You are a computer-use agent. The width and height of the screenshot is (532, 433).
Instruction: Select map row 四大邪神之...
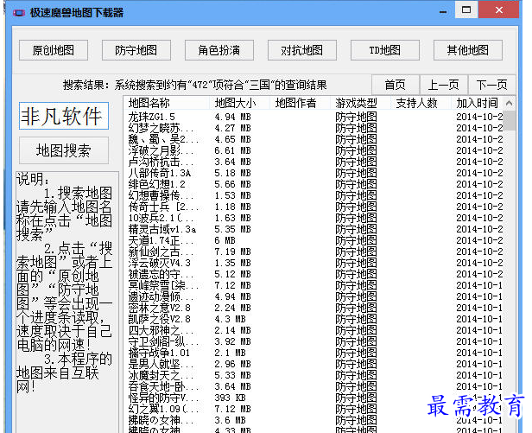315,330
